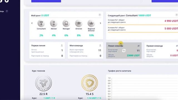This screenshot has width=178, height=100.
Task: Click the sidebar help question-mark icon
Action: pyautogui.click(x=7, y=11)
